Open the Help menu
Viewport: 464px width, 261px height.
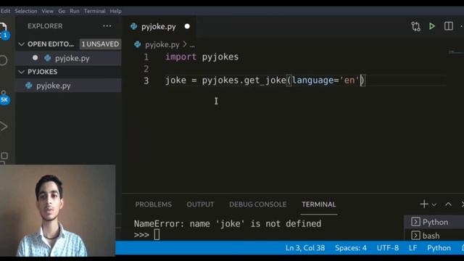click(115, 11)
